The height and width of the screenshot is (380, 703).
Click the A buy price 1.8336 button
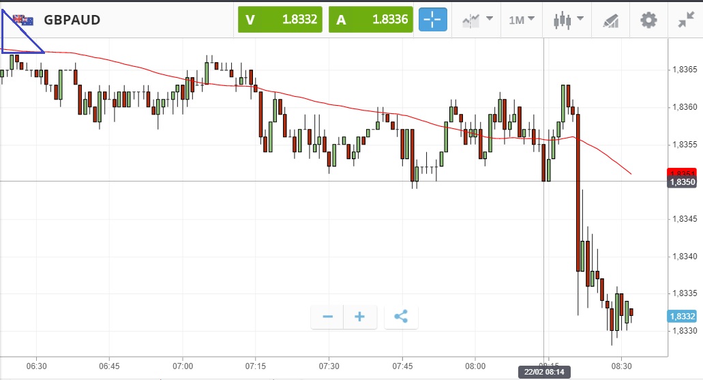(x=371, y=20)
